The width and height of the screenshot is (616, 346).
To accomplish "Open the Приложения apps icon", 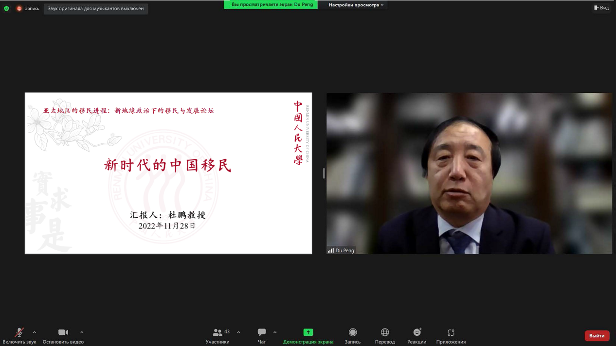I will coord(451,333).
